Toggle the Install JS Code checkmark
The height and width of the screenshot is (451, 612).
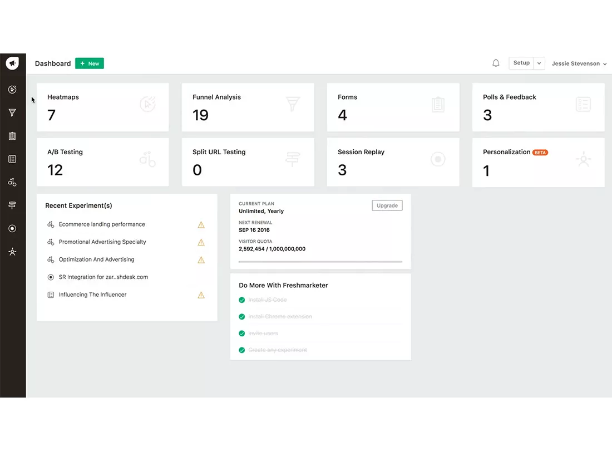click(x=241, y=300)
